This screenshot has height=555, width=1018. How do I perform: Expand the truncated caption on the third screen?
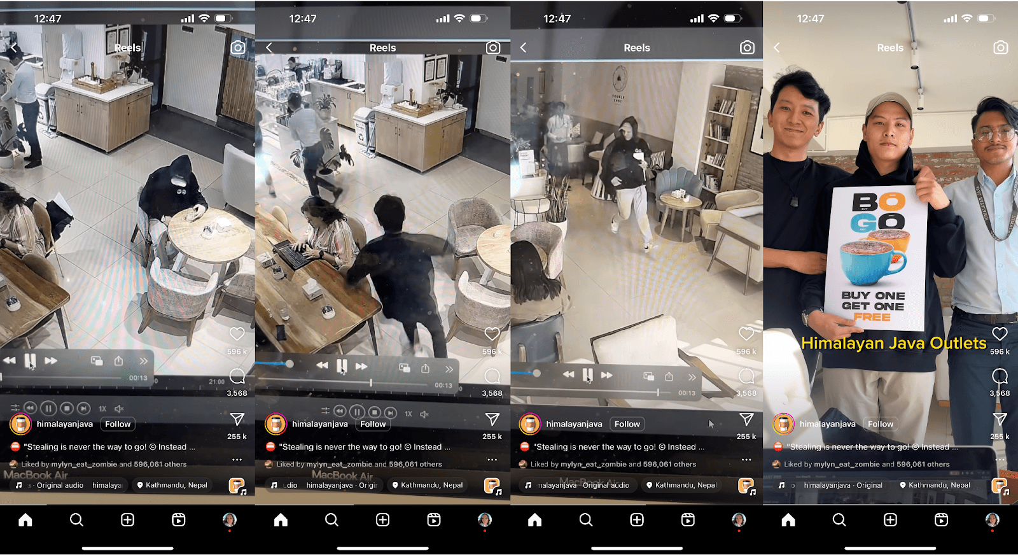click(701, 447)
